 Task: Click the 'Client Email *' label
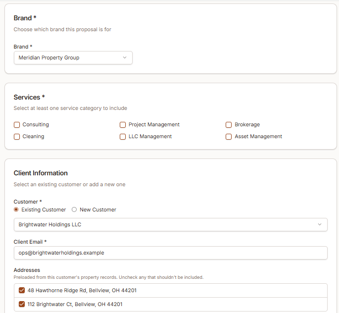[30, 242]
